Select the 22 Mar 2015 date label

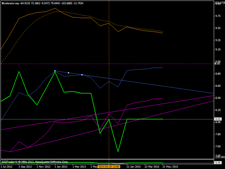point(152,167)
